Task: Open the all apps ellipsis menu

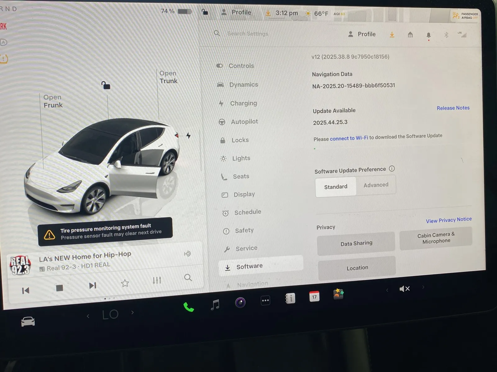Action: [265, 300]
